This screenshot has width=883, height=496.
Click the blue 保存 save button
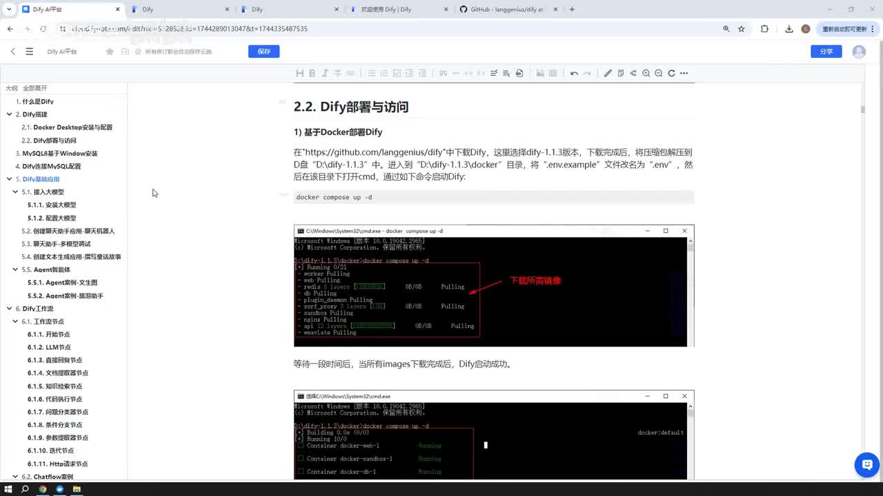point(264,52)
